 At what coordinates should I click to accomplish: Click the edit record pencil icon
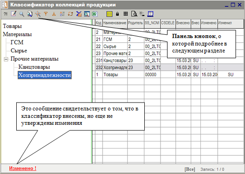13,14
